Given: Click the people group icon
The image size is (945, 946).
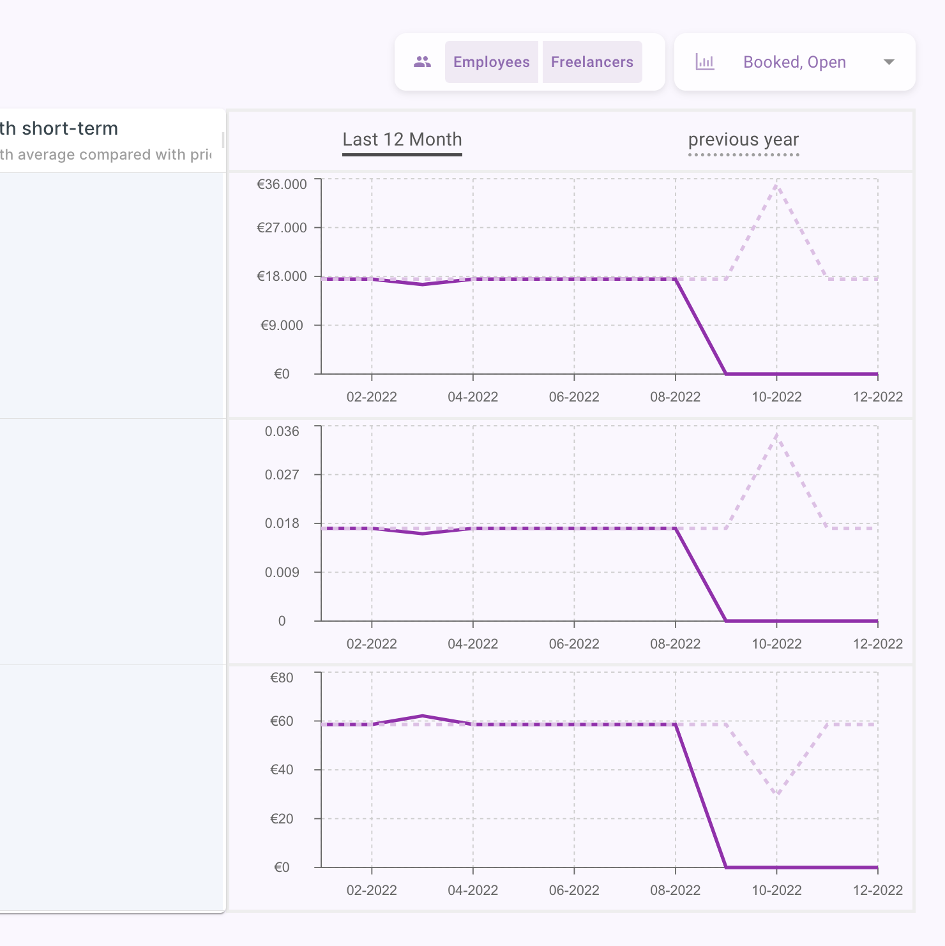Looking at the screenshot, I should [x=422, y=62].
